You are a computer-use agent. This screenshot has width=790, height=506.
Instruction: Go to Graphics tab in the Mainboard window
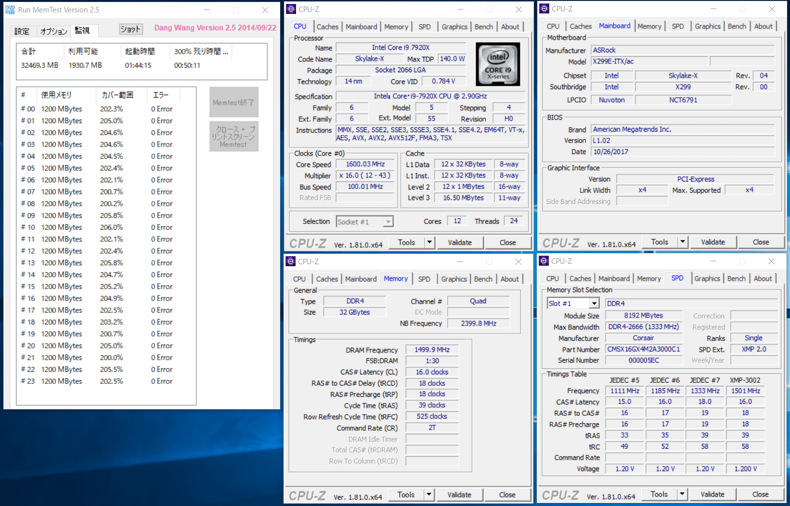coord(707,26)
